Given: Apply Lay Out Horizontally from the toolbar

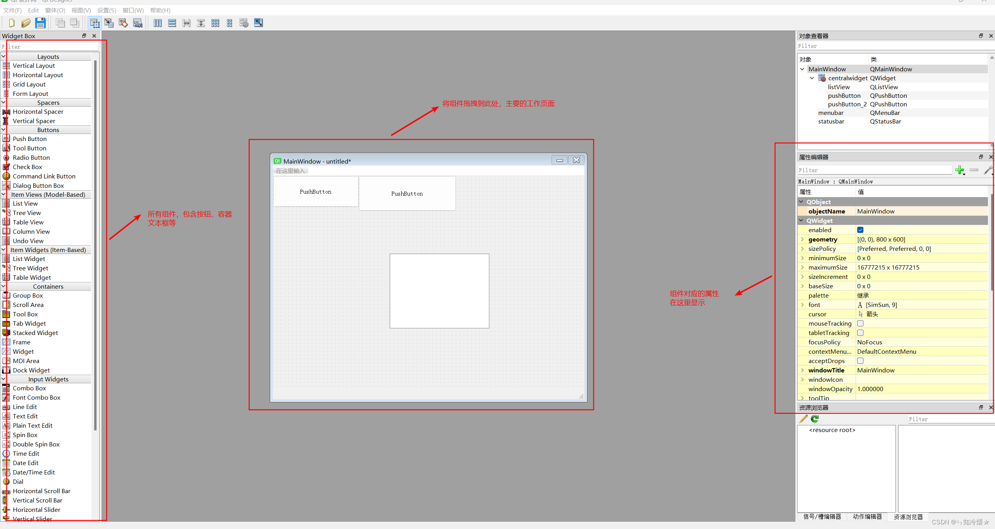Looking at the screenshot, I should pos(158,23).
